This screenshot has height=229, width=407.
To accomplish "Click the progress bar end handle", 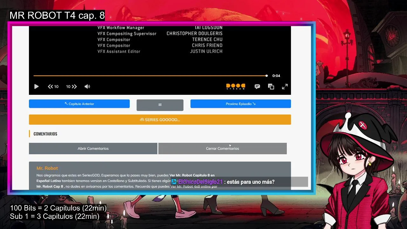I will (x=266, y=76).
